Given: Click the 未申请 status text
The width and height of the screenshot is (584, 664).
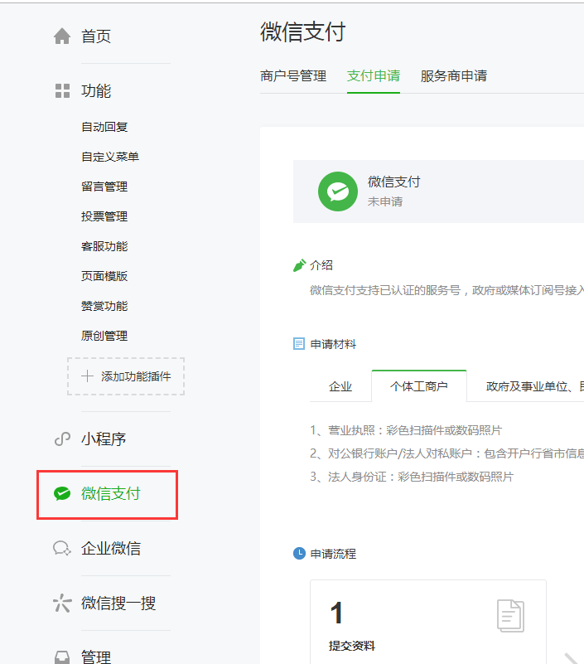Looking at the screenshot, I should [385, 201].
